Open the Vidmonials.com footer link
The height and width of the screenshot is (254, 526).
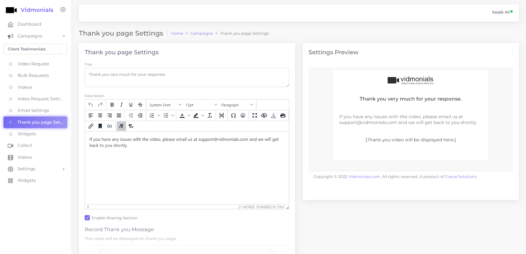click(x=364, y=177)
